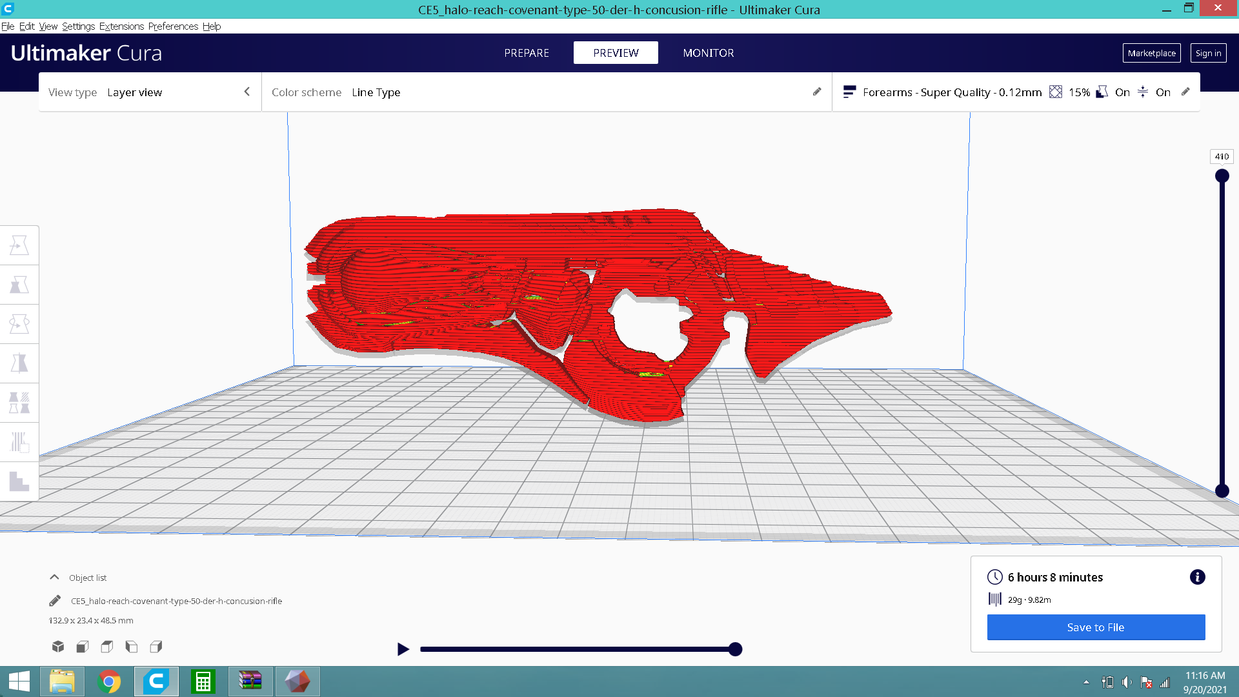Collapse the Object list panel
The height and width of the screenshot is (697, 1239).
click(55, 578)
